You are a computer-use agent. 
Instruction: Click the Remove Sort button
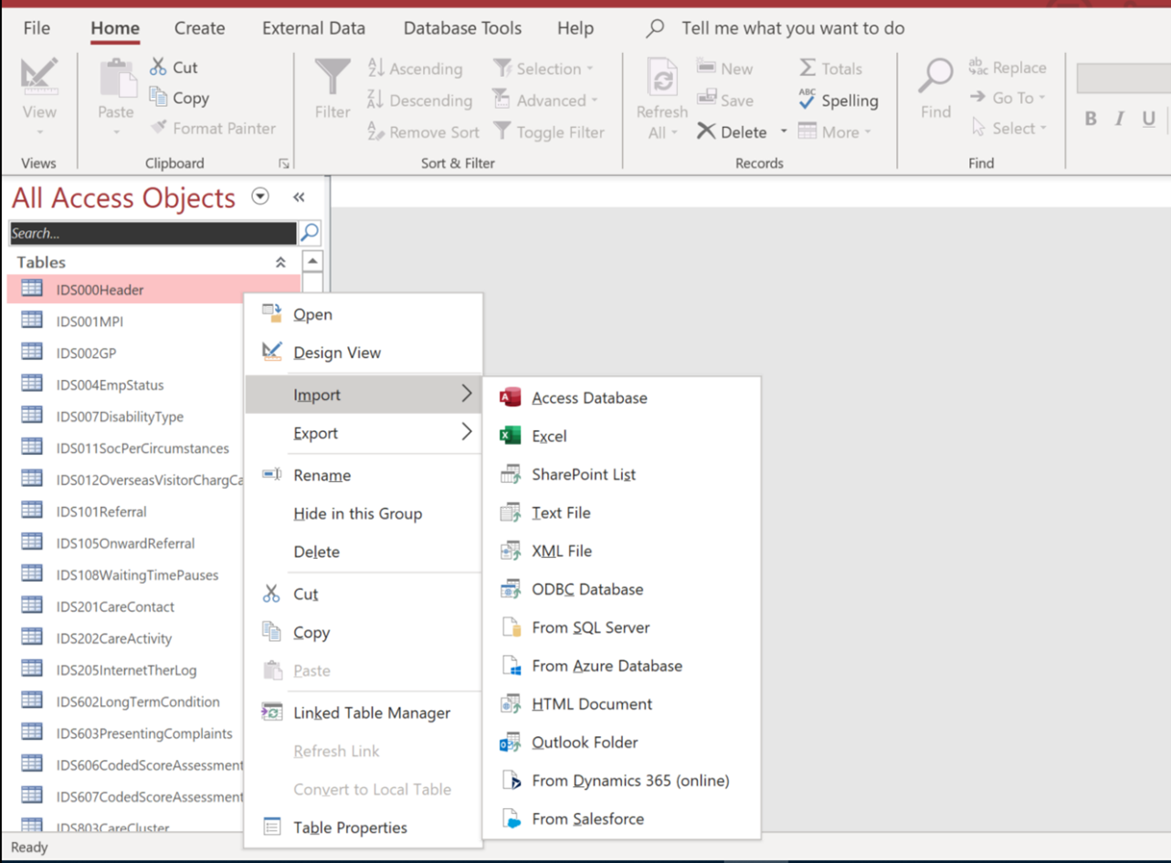coord(423,132)
